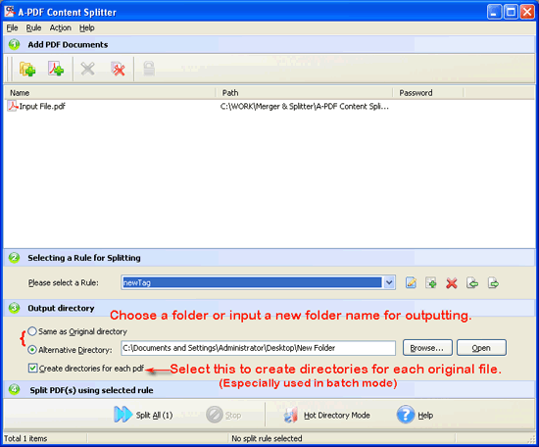Click the Browse... button
This screenshot has width=539, height=447.
(x=427, y=348)
